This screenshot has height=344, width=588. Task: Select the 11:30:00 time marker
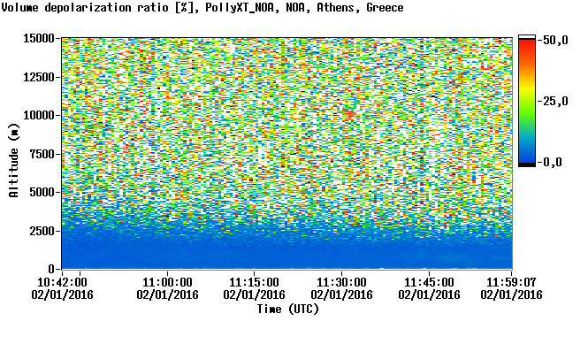pyautogui.click(x=341, y=288)
